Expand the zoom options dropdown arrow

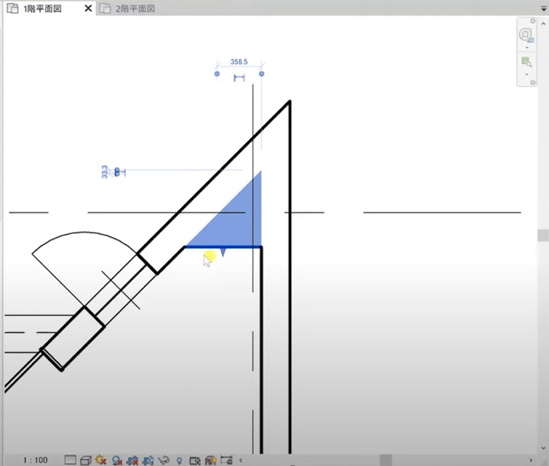pos(527,74)
